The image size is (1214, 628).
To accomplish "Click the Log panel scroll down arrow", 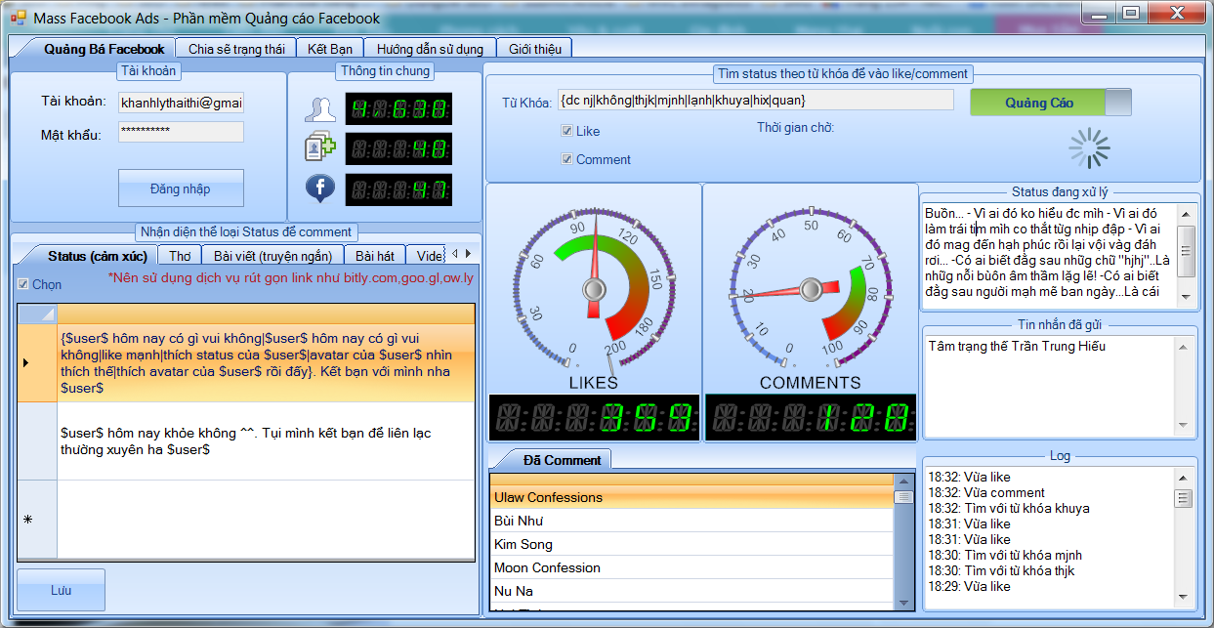I will tap(1184, 600).
